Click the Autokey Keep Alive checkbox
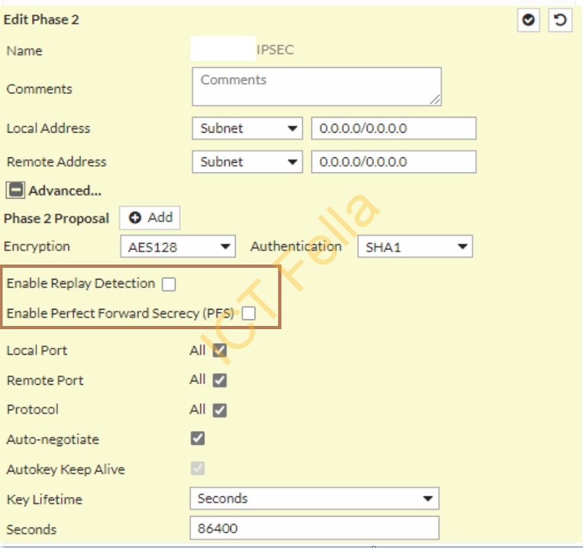Screen dimensions: 583x548 pos(198,468)
